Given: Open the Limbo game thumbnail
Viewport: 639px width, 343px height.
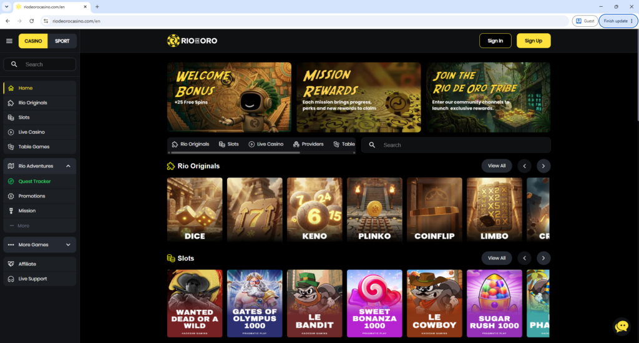Looking at the screenshot, I should point(494,210).
